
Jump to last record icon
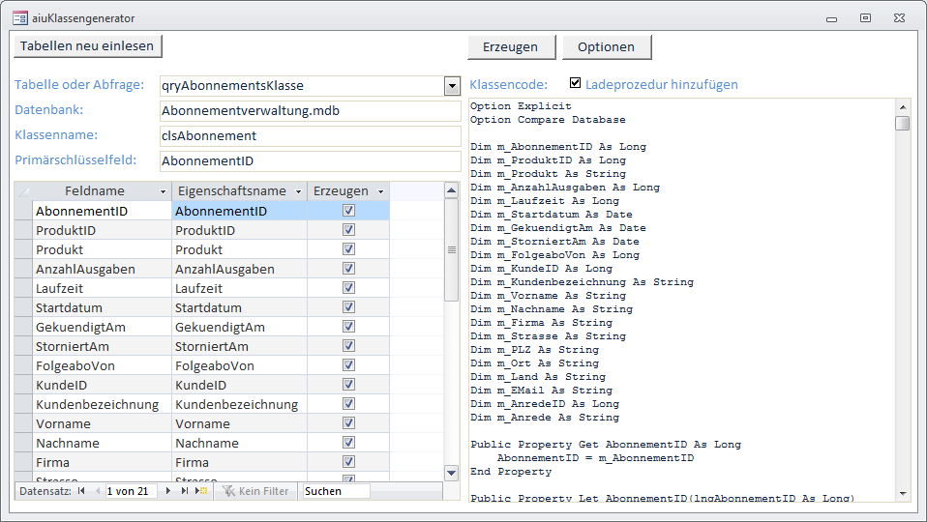(185, 491)
